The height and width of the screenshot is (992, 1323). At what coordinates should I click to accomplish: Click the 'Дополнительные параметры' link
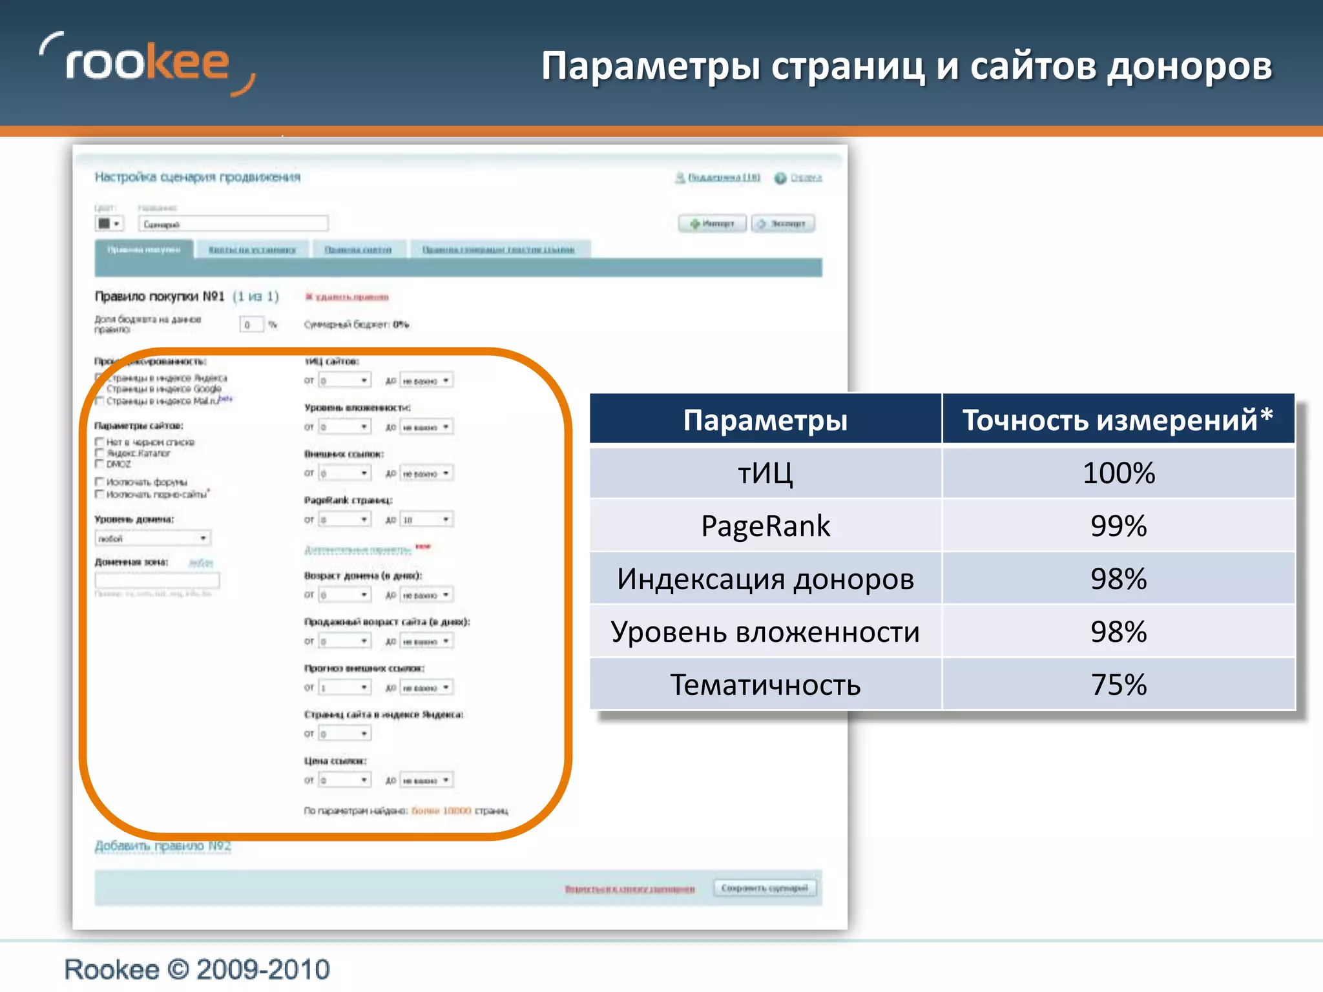coord(358,550)
